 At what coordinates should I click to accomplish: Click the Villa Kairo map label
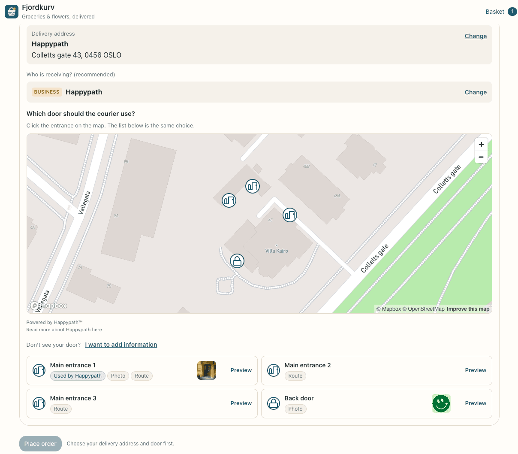[x=277, y=251]
